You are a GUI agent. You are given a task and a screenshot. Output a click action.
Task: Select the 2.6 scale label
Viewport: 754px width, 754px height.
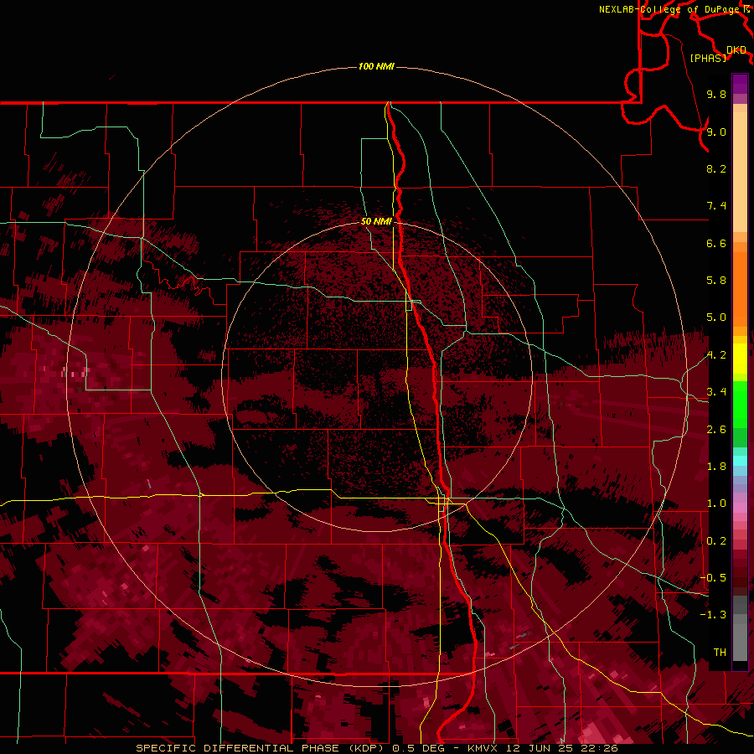pyautogui.click(x=716, y=430)
